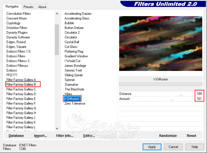Adjust the Amount slider
207x153 pixels.
pos(171,99)
